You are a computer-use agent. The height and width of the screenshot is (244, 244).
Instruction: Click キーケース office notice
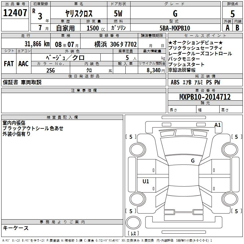pos(16,228)
